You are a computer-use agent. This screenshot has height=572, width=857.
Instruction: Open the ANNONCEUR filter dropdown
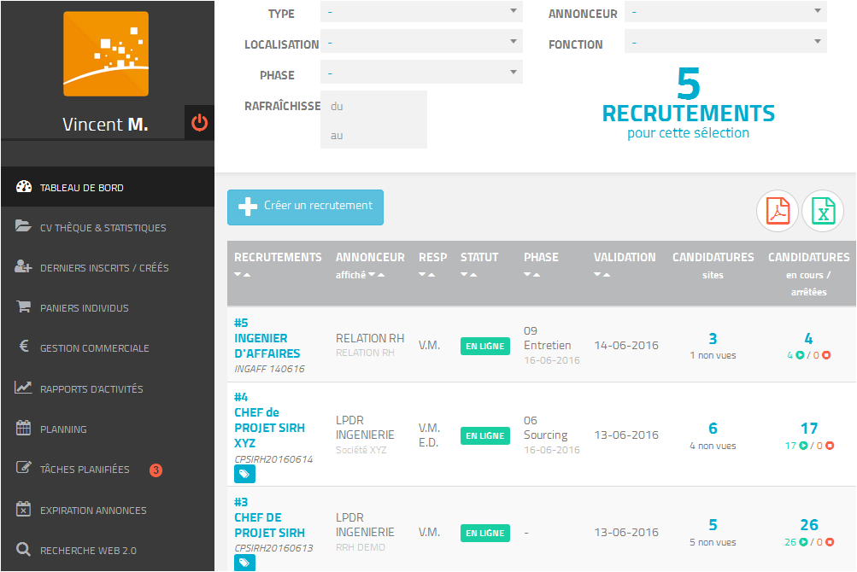point(725,11)
